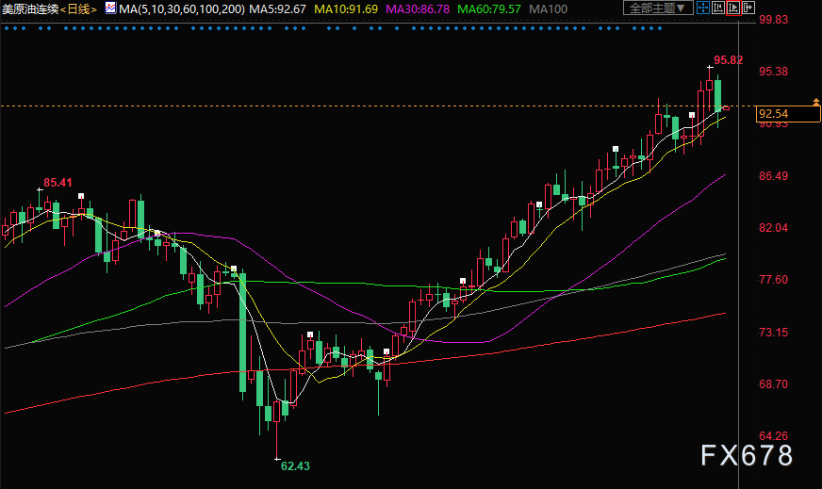Click the 86.49 axis value
The width and height of the screenshot is (822, 489).
773,176
